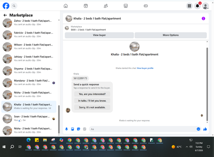Click '$800 – 2 beds 1 bath Flat/apartment' listing text

coord(88,30)
